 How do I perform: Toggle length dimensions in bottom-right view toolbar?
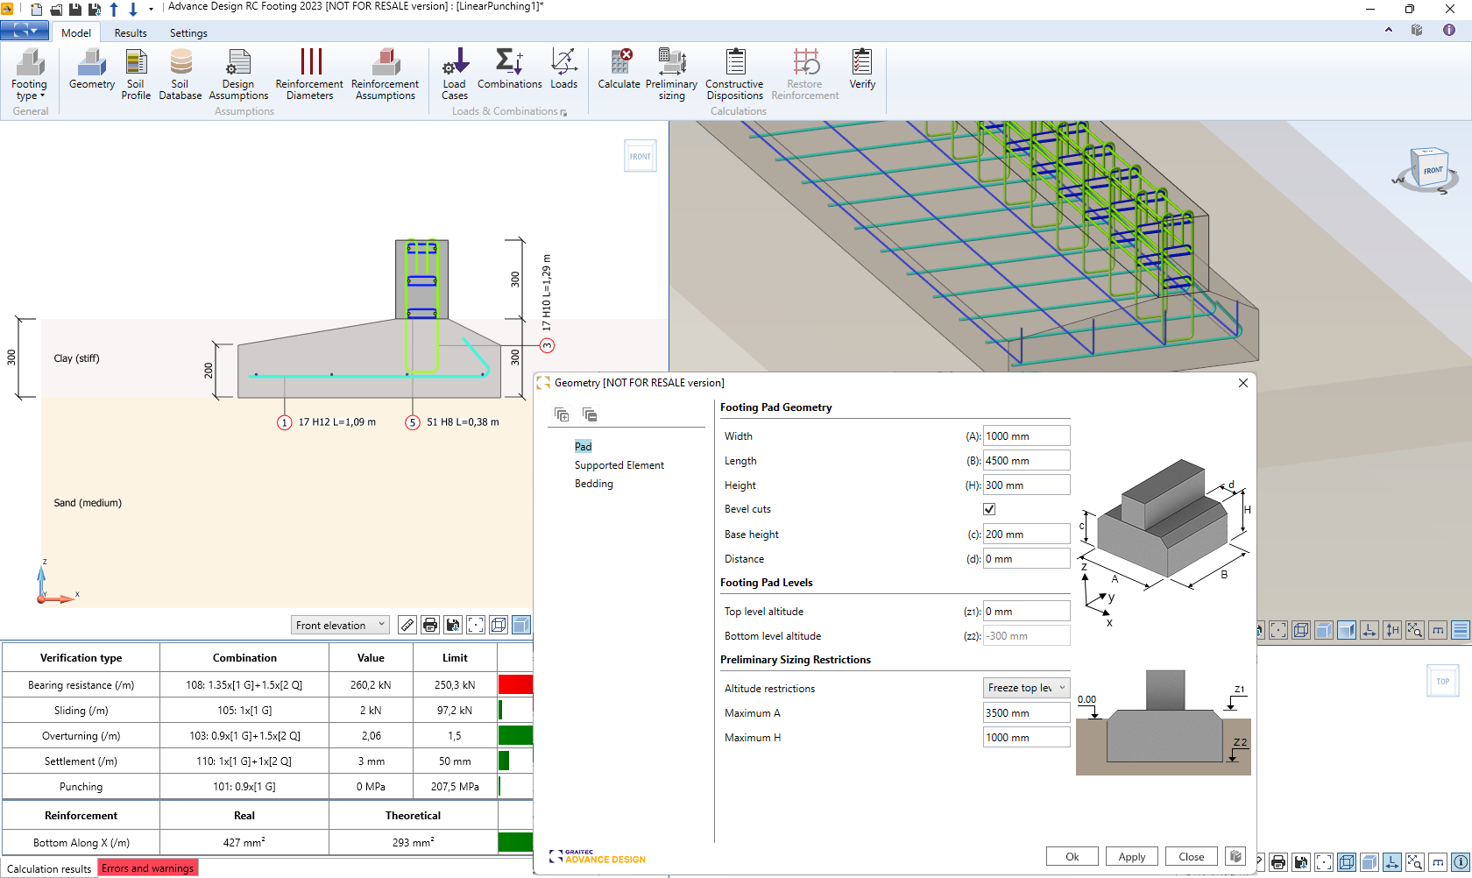pos(1392,862)
